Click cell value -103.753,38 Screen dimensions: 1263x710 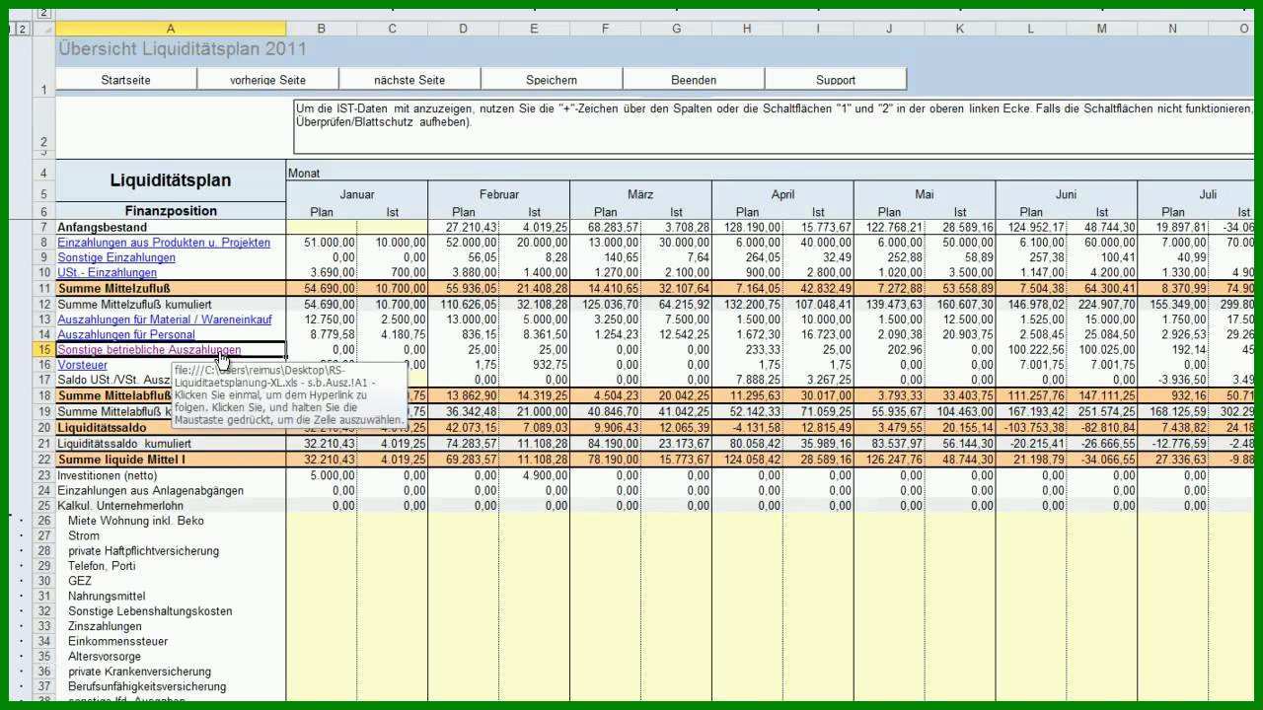[1031, 427]
